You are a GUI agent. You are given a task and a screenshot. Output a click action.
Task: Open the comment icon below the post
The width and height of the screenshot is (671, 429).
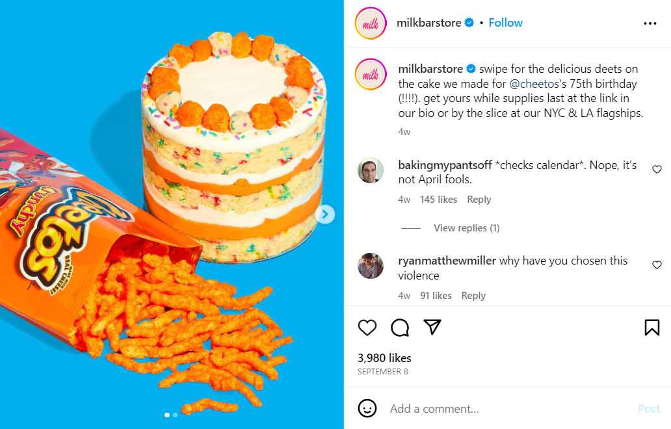[399, 328]
